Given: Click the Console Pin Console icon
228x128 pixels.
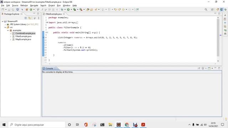Looking at the screenshot, I should [199, 68].
